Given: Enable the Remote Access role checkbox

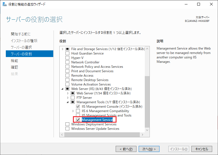Looking at the screenshot, I should coord(67,76).
